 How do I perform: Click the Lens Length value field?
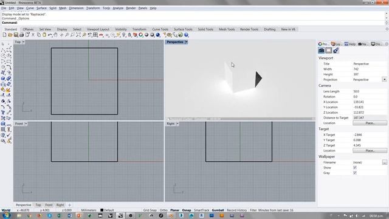tap(370, 91)
